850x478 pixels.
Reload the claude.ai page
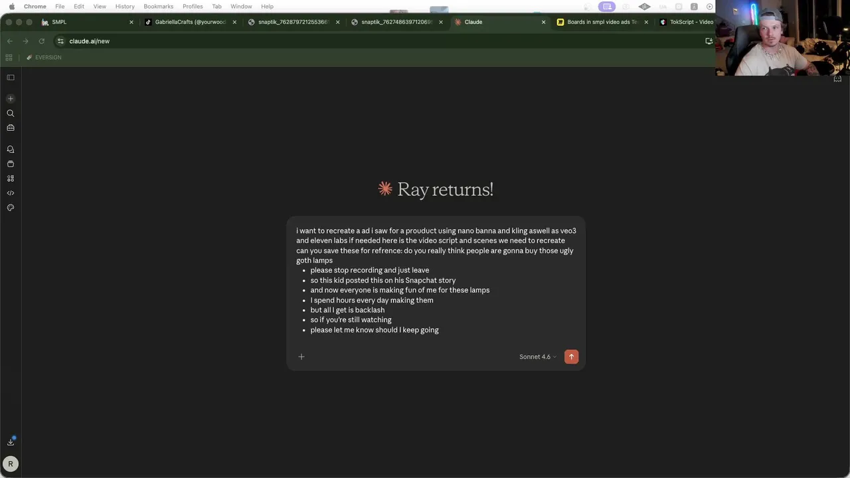coord(42,41)
